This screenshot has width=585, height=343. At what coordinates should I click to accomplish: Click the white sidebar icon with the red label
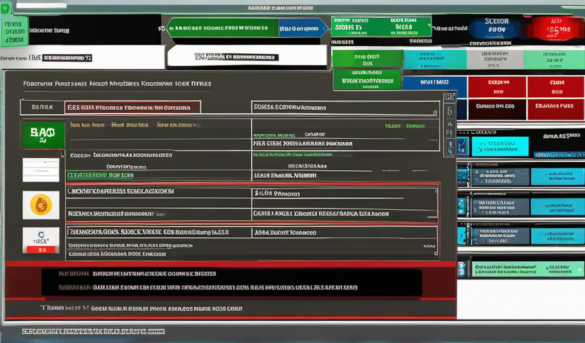(x=41, y=240)
